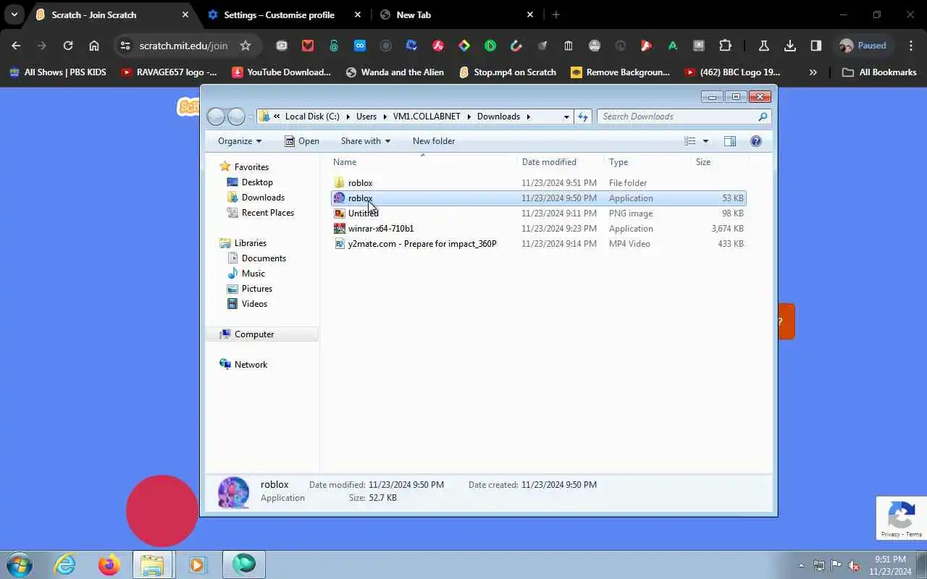Open Explorer help question mark icon
927x579 pixels.
coord(756,141)
